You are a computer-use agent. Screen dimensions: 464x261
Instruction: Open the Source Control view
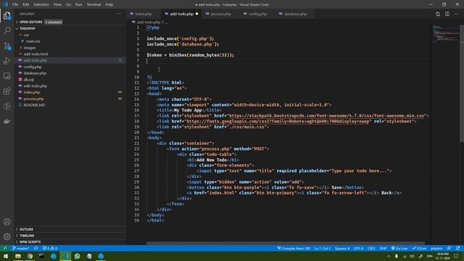pos(7,46)
